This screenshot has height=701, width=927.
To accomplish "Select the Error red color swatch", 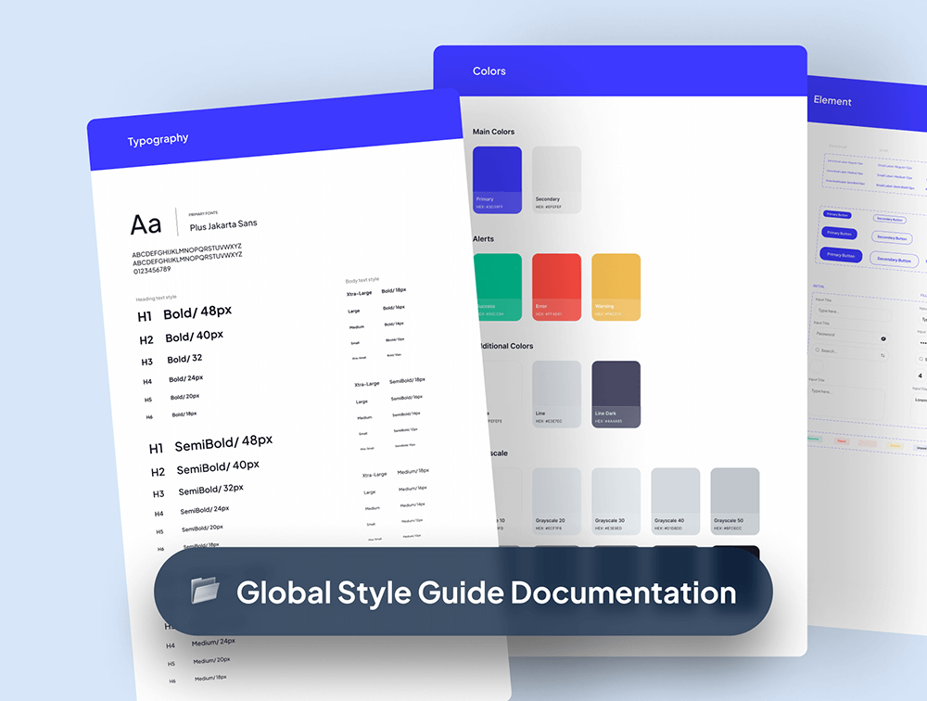I will (x=557, y=287).
